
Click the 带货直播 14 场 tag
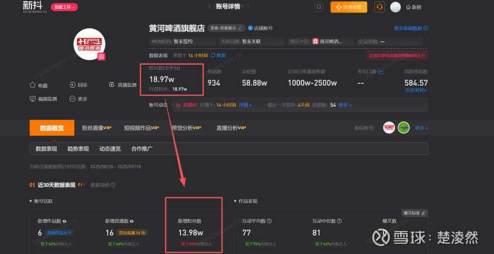point(133,232)
